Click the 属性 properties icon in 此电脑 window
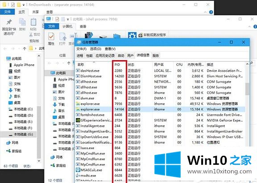Image resolution: width=257 pixels, height=183 pixels. tap(51, 37)
